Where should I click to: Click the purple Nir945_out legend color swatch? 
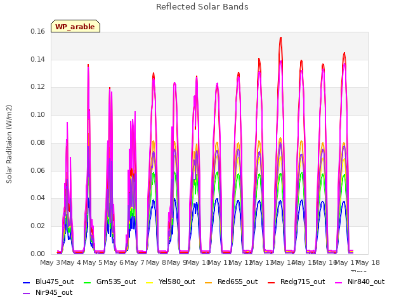(27, 294)
